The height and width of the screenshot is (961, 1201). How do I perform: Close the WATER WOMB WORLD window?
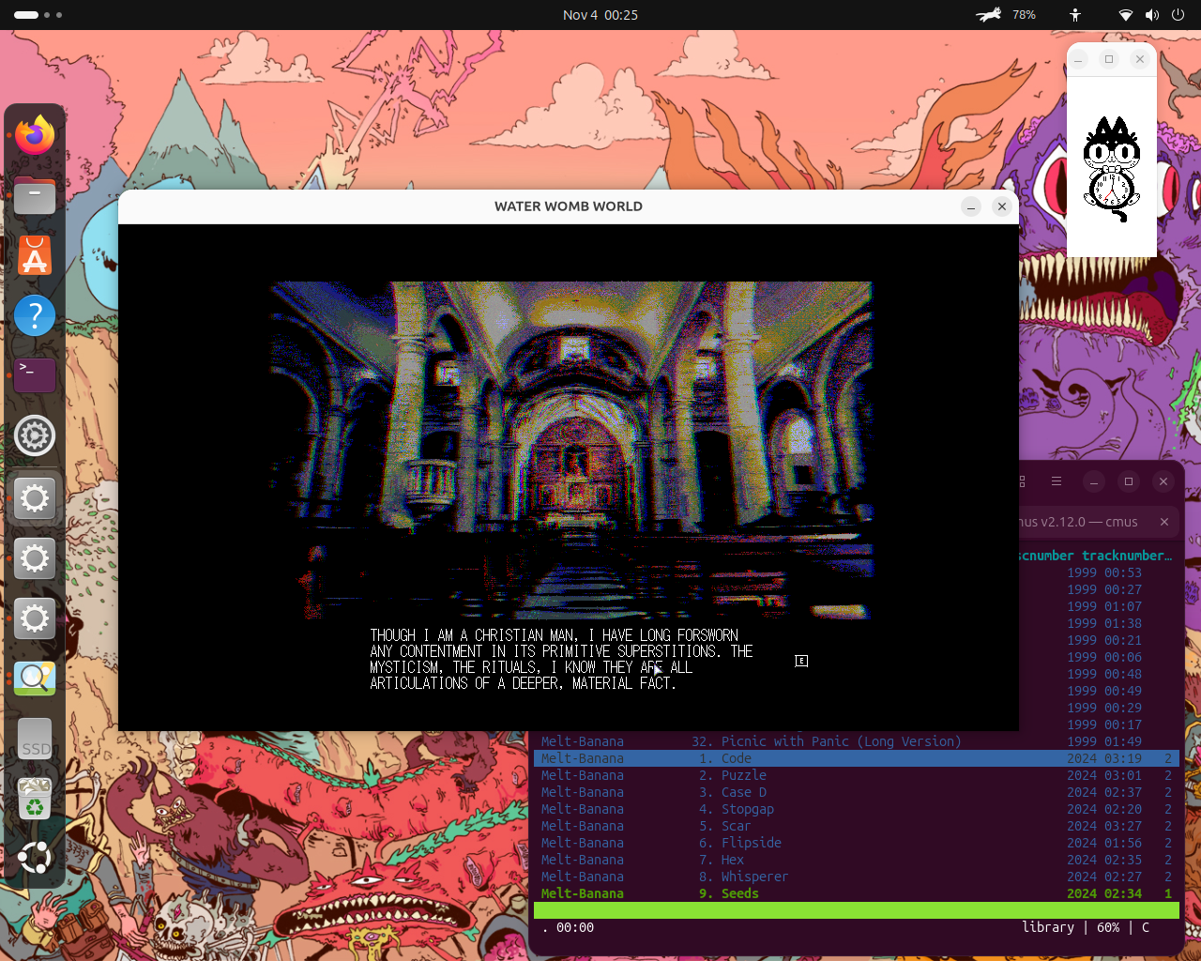tap(1002, 206)
